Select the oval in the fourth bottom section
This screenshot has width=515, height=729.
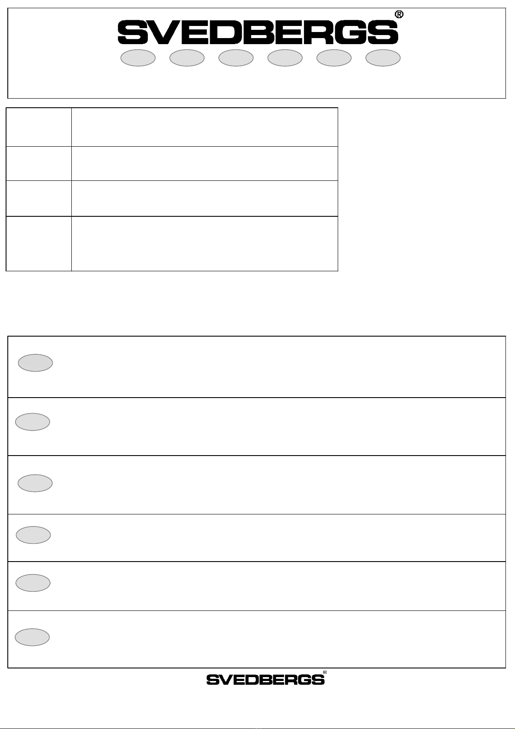(x=33, y=535)
